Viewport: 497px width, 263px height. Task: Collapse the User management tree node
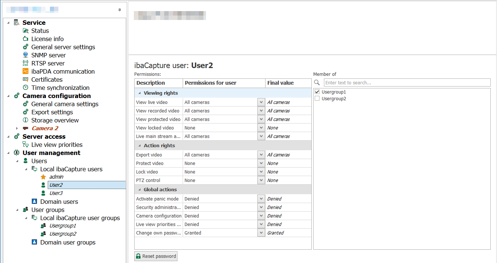8,153
